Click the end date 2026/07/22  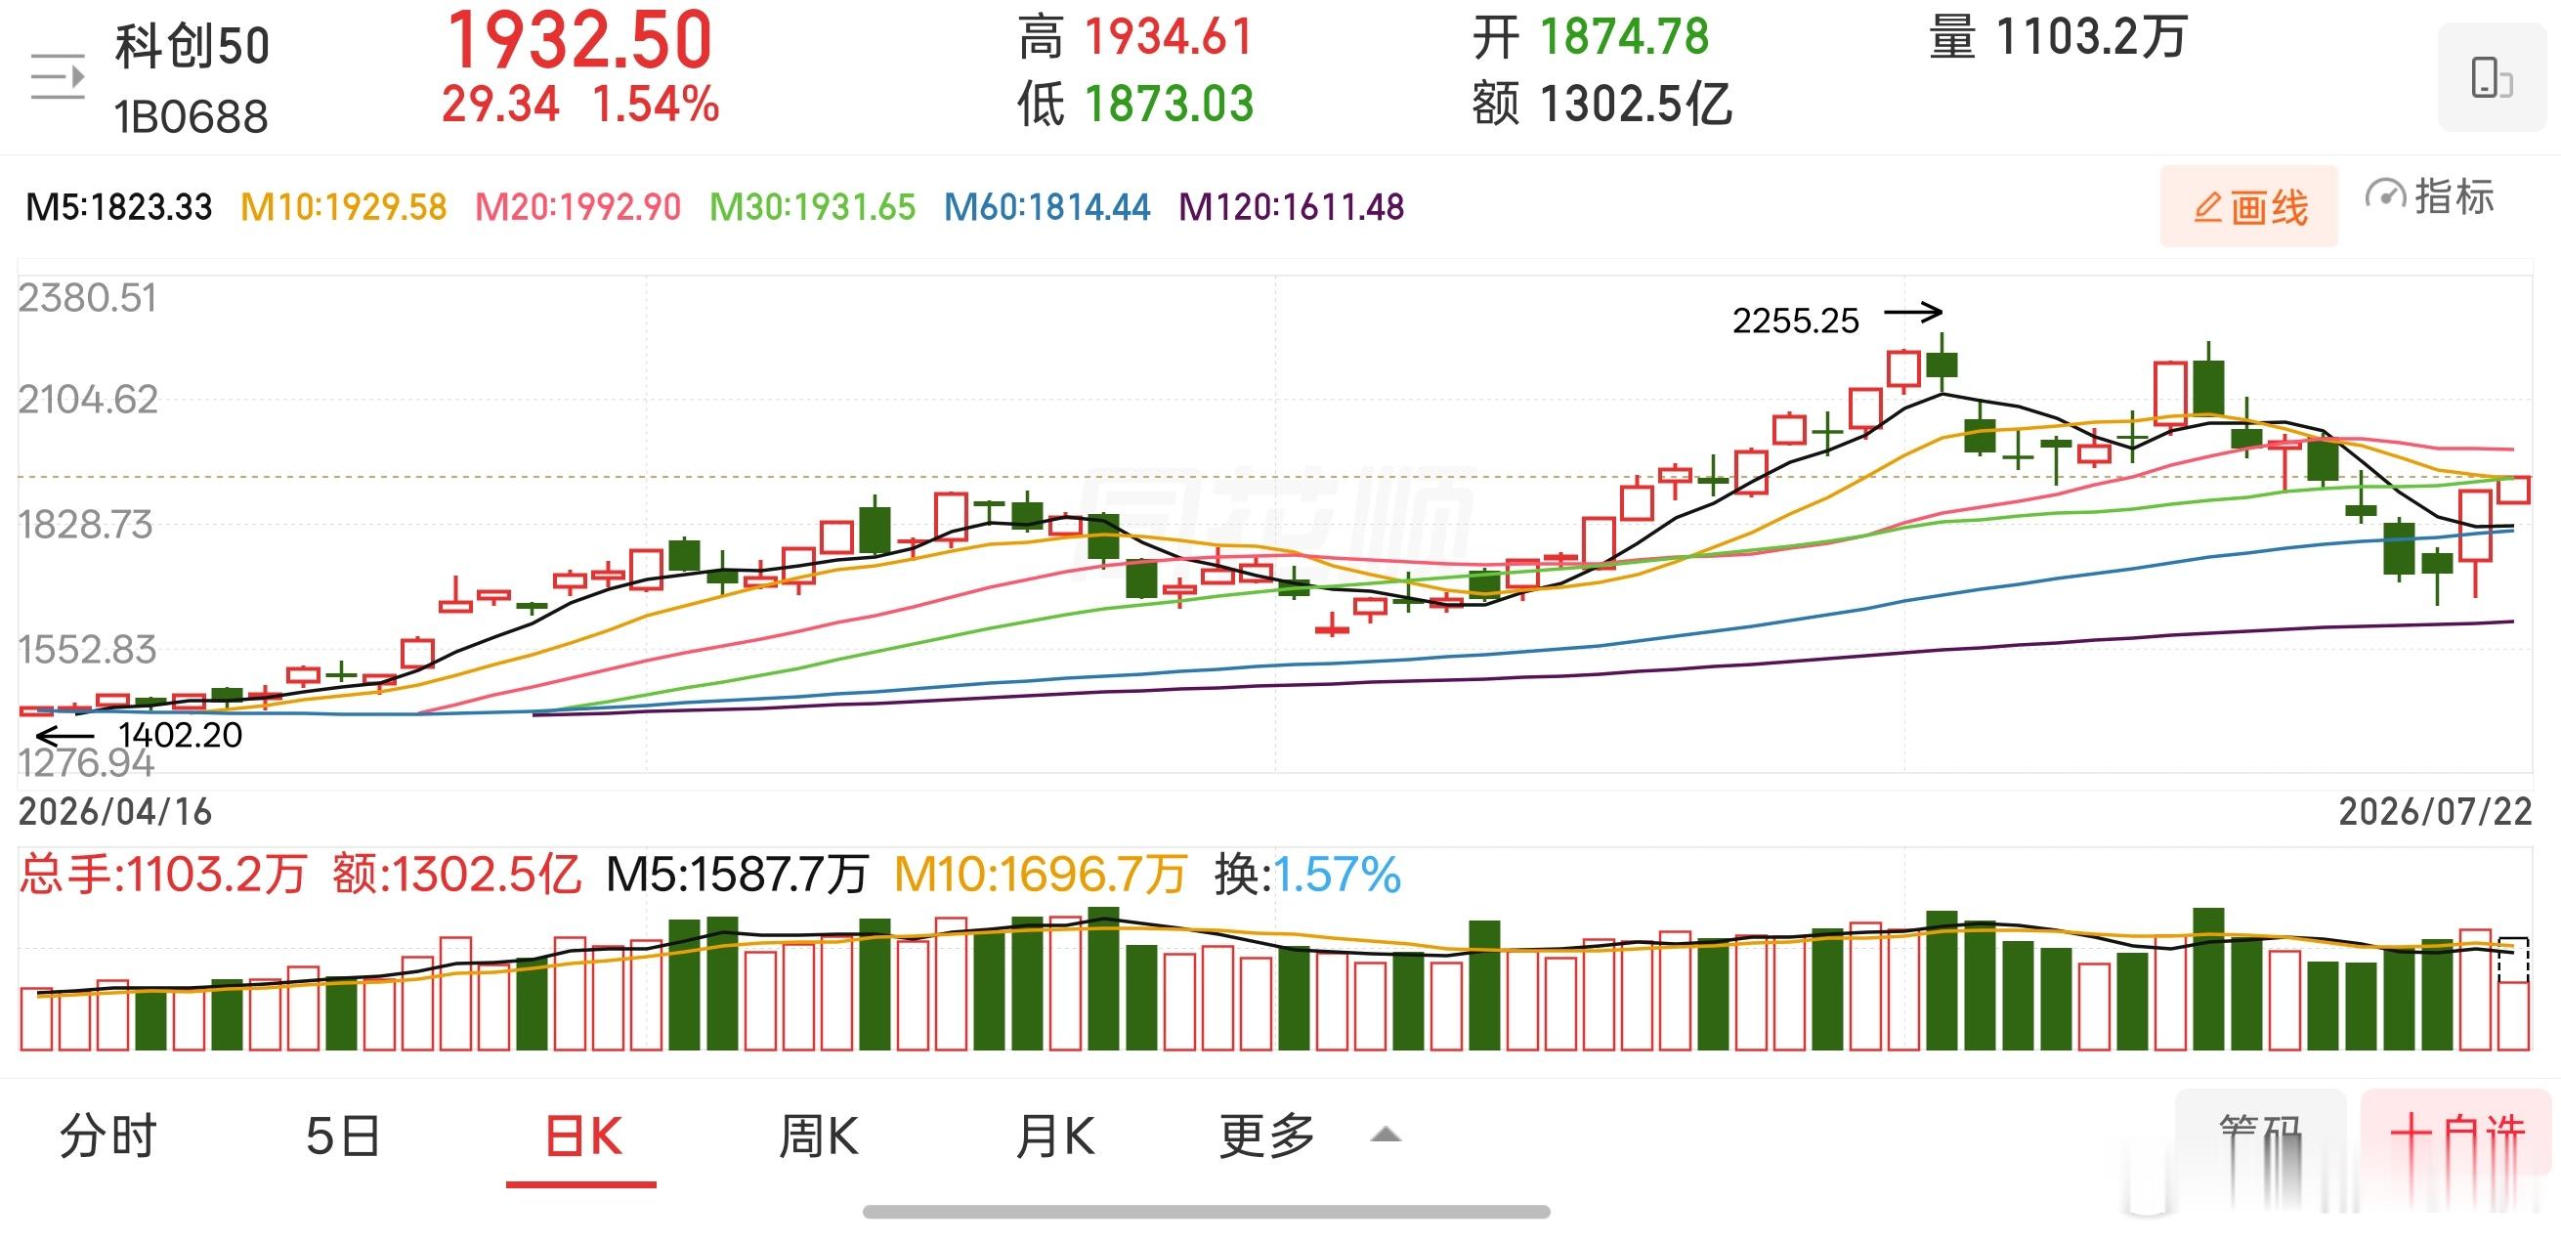tap(2435, 812)
